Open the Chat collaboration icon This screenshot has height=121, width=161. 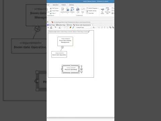pyautogui.click(x=78, y=10)
